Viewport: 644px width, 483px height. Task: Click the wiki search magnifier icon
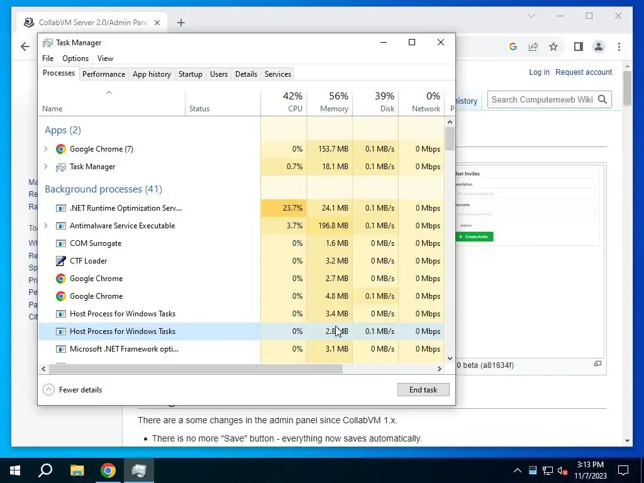pos(602,99)
